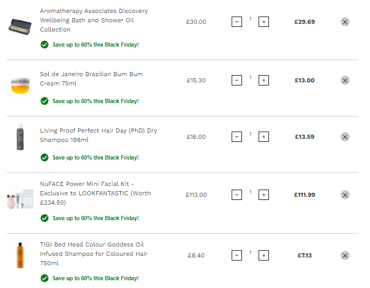The width and height of the screenshot is (370, 288).
Task: Decrease Sol de Janeiro cream quantity
Action: point(237,80)
